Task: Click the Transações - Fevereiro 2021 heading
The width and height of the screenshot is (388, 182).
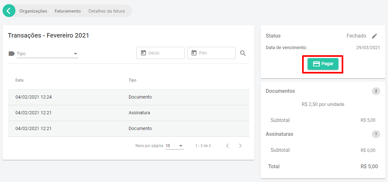Action: [x=48, y=35]
